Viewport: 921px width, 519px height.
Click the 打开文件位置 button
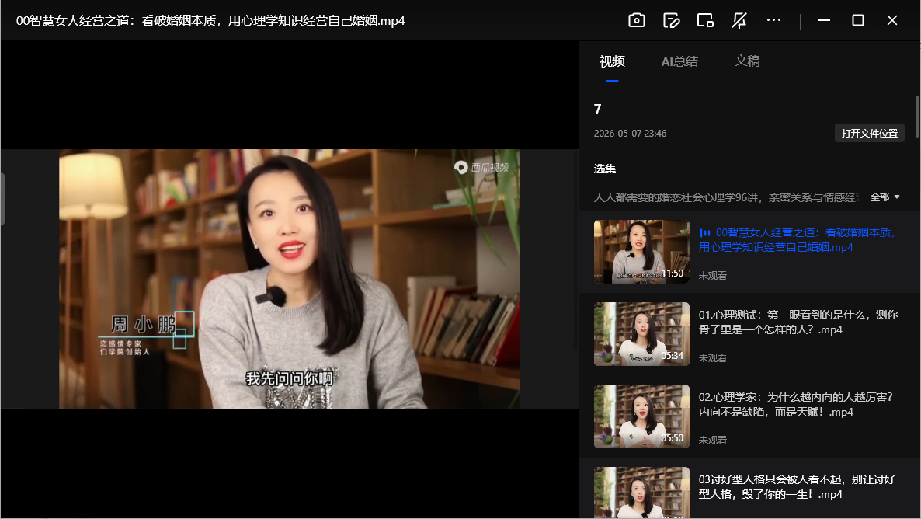pos(869,134)
